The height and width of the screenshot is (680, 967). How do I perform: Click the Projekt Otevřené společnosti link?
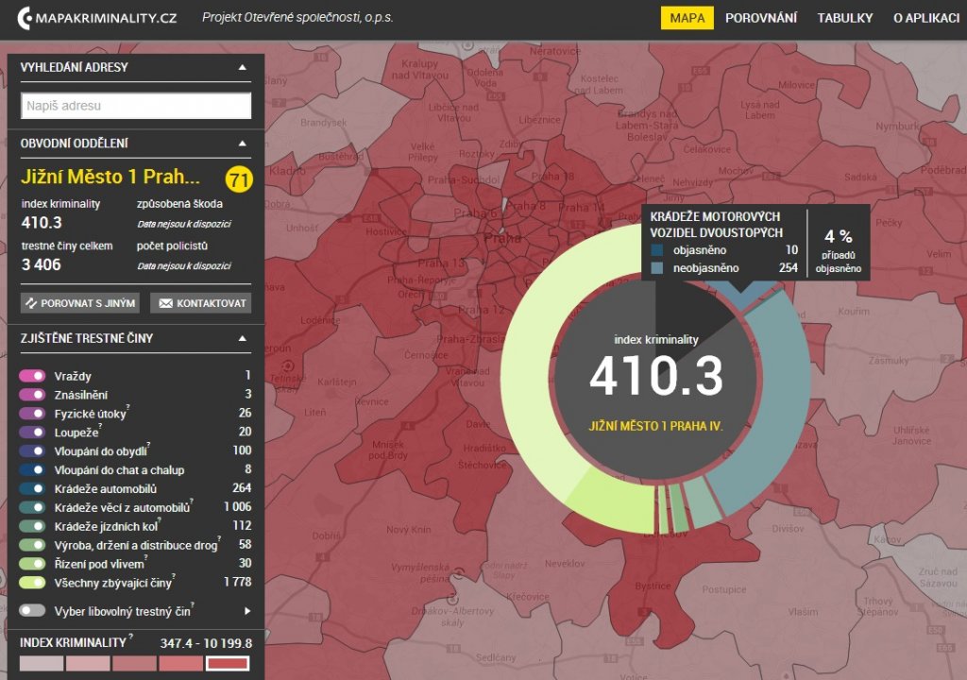click(297, 17)
